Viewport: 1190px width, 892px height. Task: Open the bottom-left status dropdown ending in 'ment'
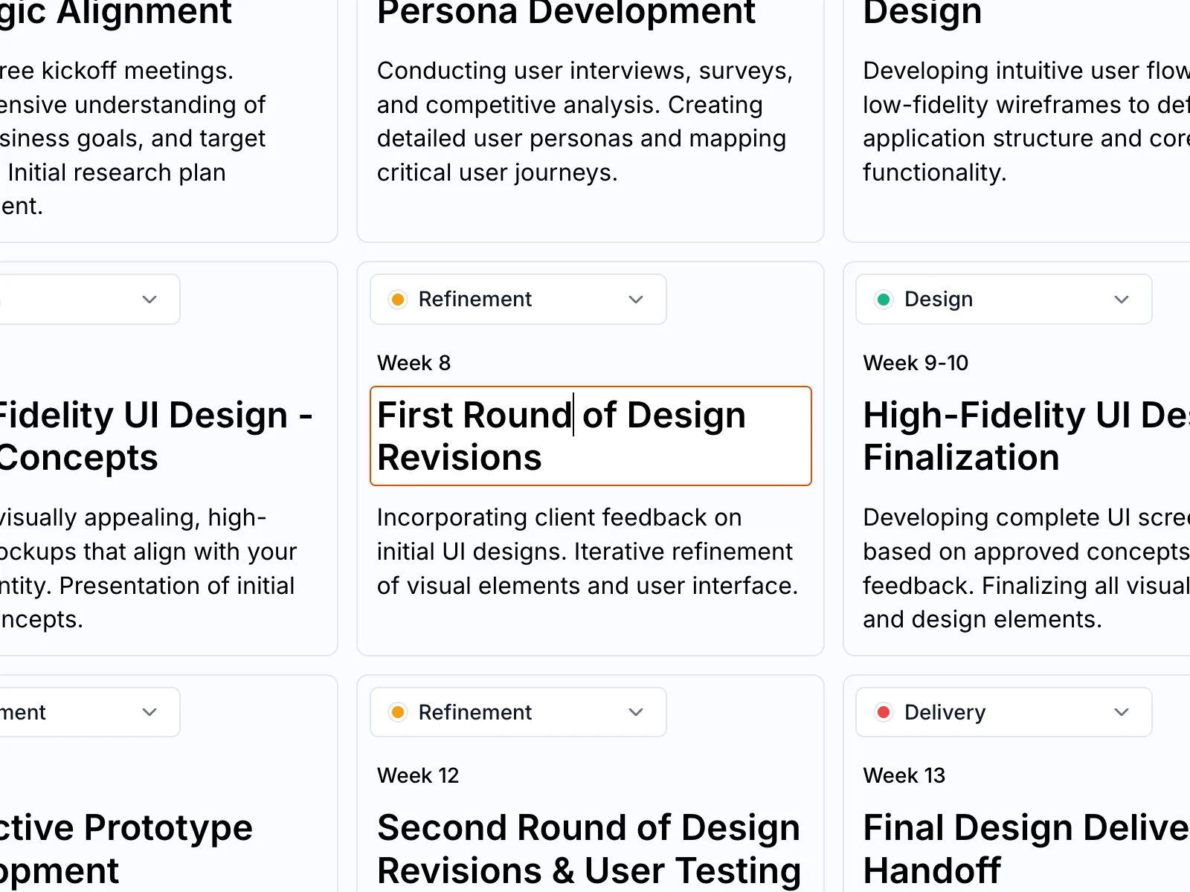point(149,712)
